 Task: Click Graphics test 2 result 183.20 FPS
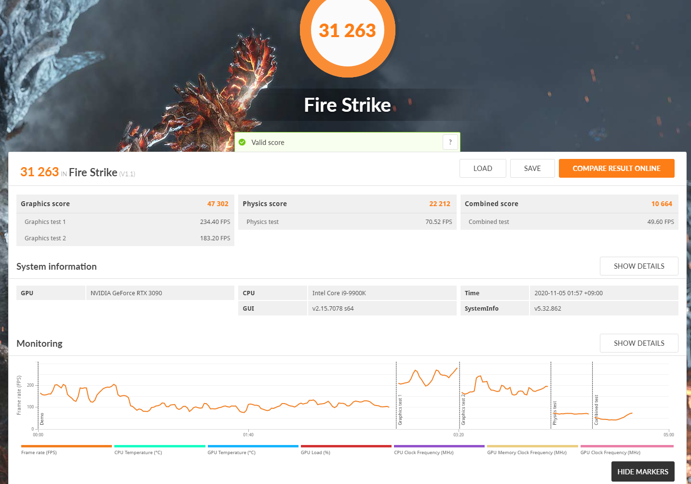pyautogui.click(x=215, y=238)
